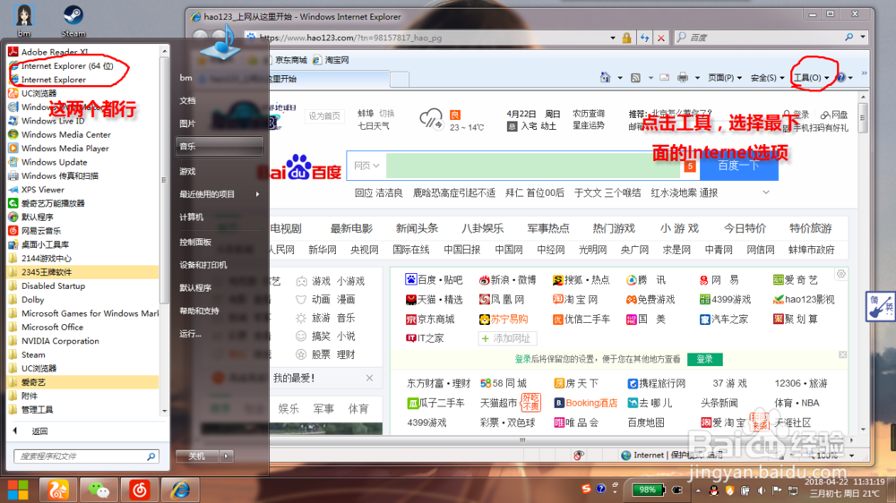Image resolution: width=896 pixels, height=503 pixels.
Task: Open 2345王牌软件 folder
Action: pos(47,272)
